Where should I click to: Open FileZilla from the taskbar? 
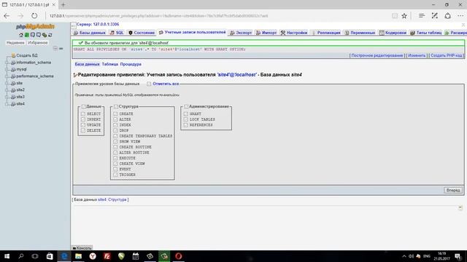(107, 256)
